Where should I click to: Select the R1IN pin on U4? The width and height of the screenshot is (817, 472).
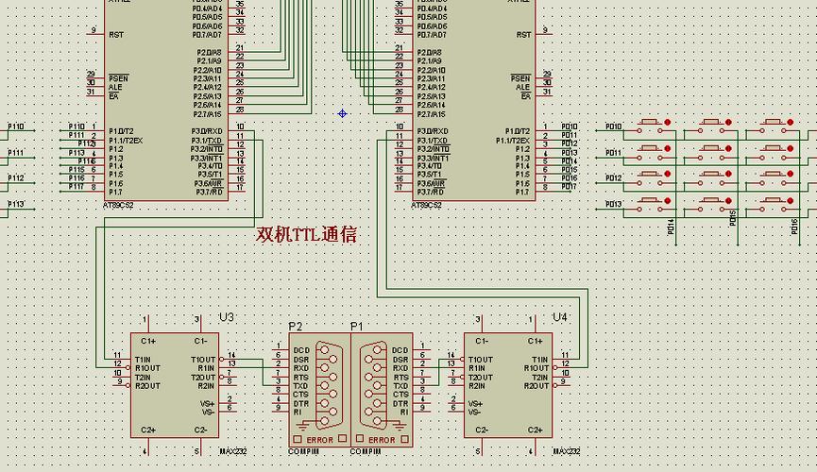pyautogui.click(x=477, y=368)
